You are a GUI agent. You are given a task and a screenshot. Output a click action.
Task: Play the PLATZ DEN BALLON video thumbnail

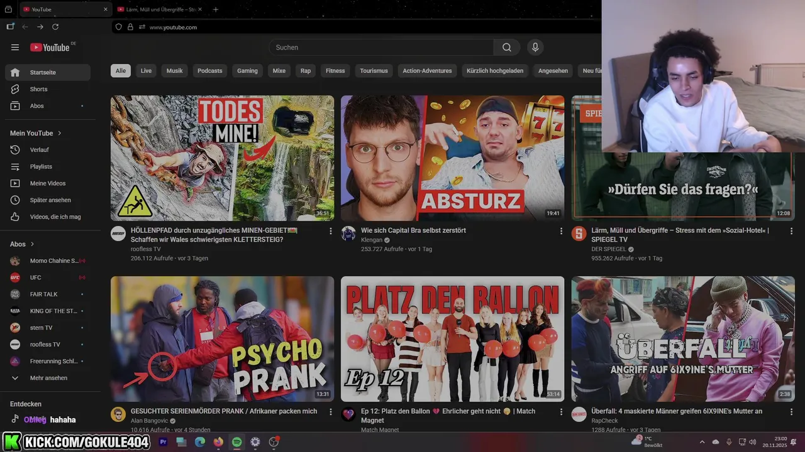452,339
